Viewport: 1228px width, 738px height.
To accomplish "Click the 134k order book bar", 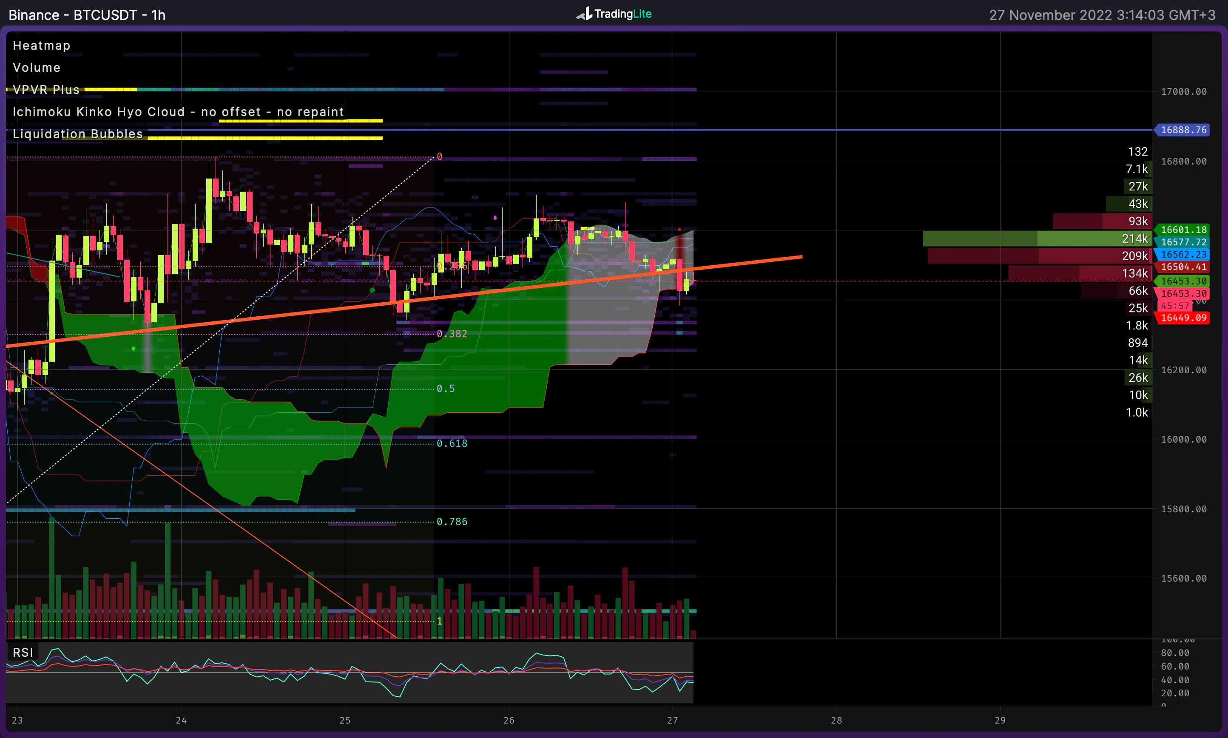I will pyautogui.click(x=1080, y=273).
